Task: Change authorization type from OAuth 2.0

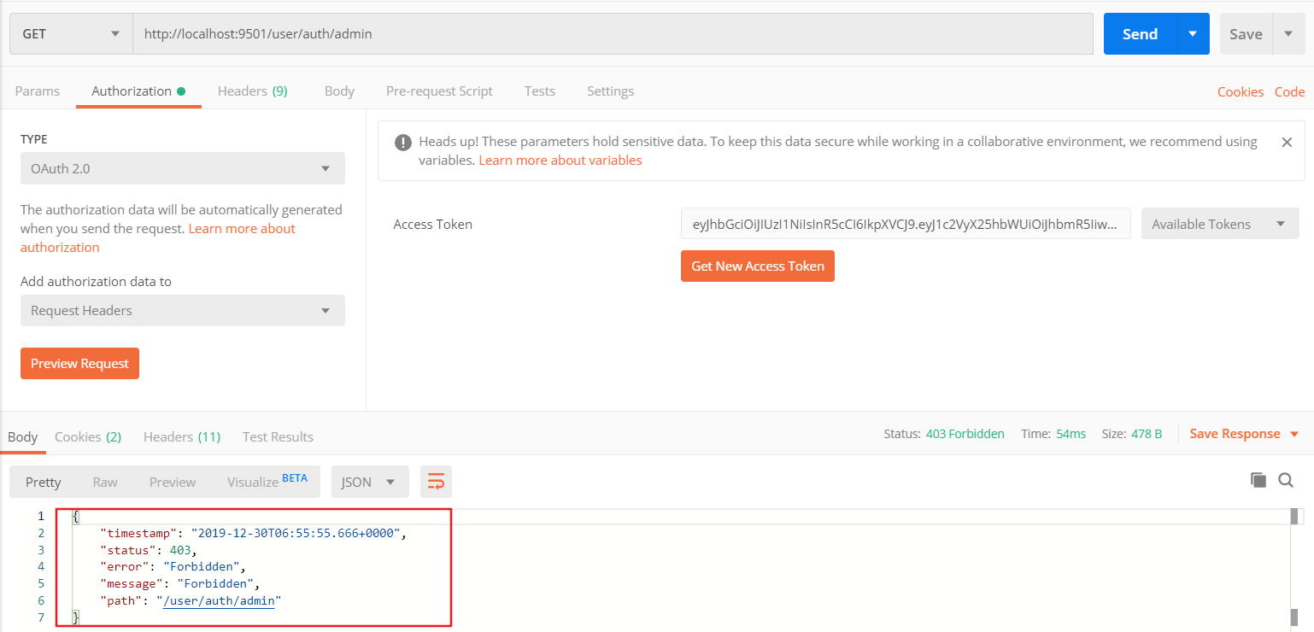Action: click(x=182, y=168)
